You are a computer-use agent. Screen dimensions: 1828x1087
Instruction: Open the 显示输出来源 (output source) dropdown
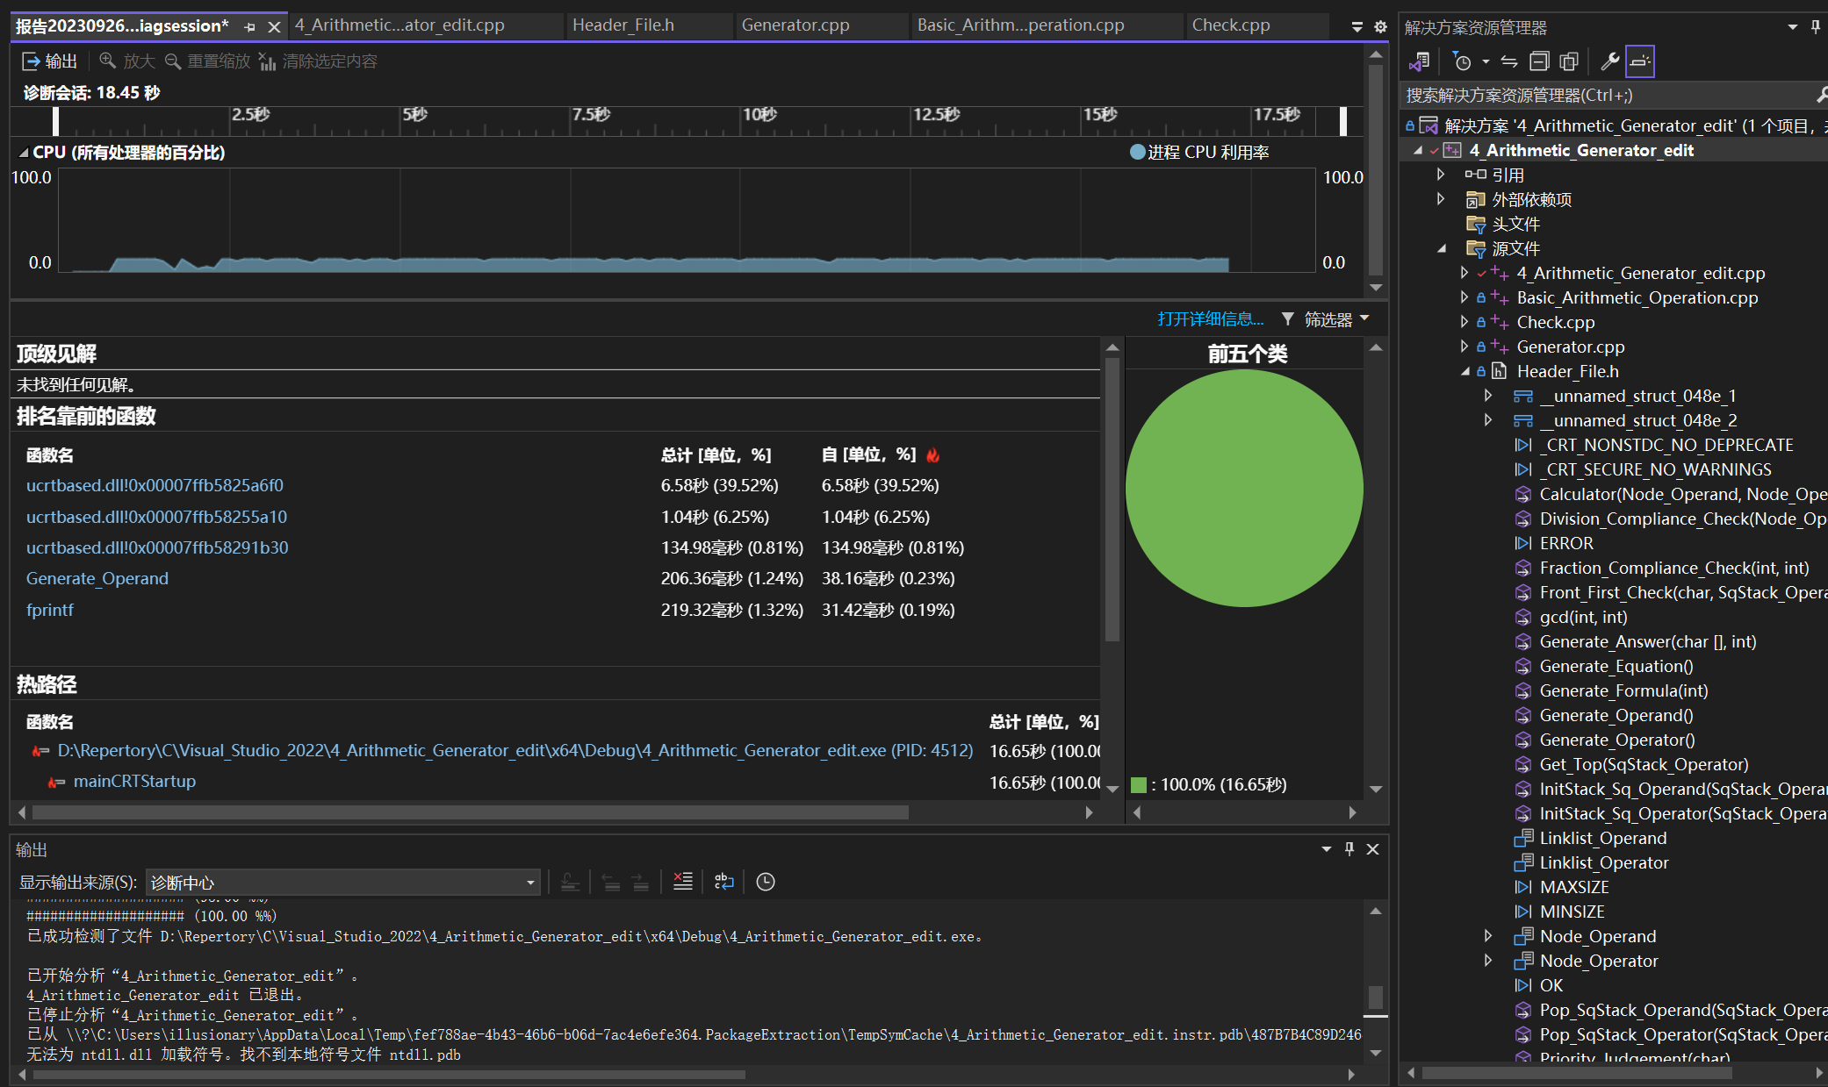tap(343, 883)
